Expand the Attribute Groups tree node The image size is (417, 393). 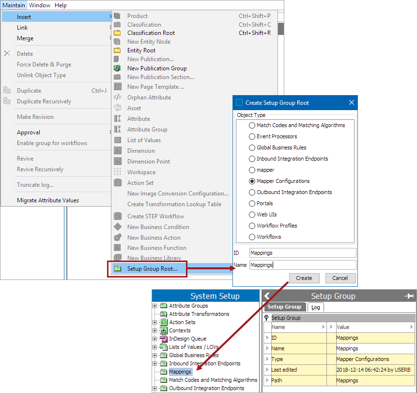coord(155,306)
